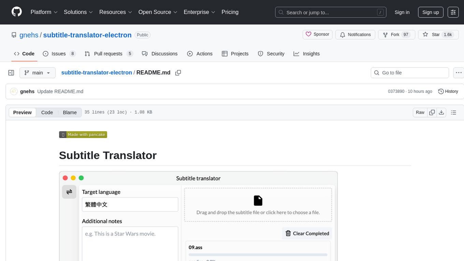This screenshot has width=464, height=261.
Task: Open the Pricing page
Action: tap(230, 12)
